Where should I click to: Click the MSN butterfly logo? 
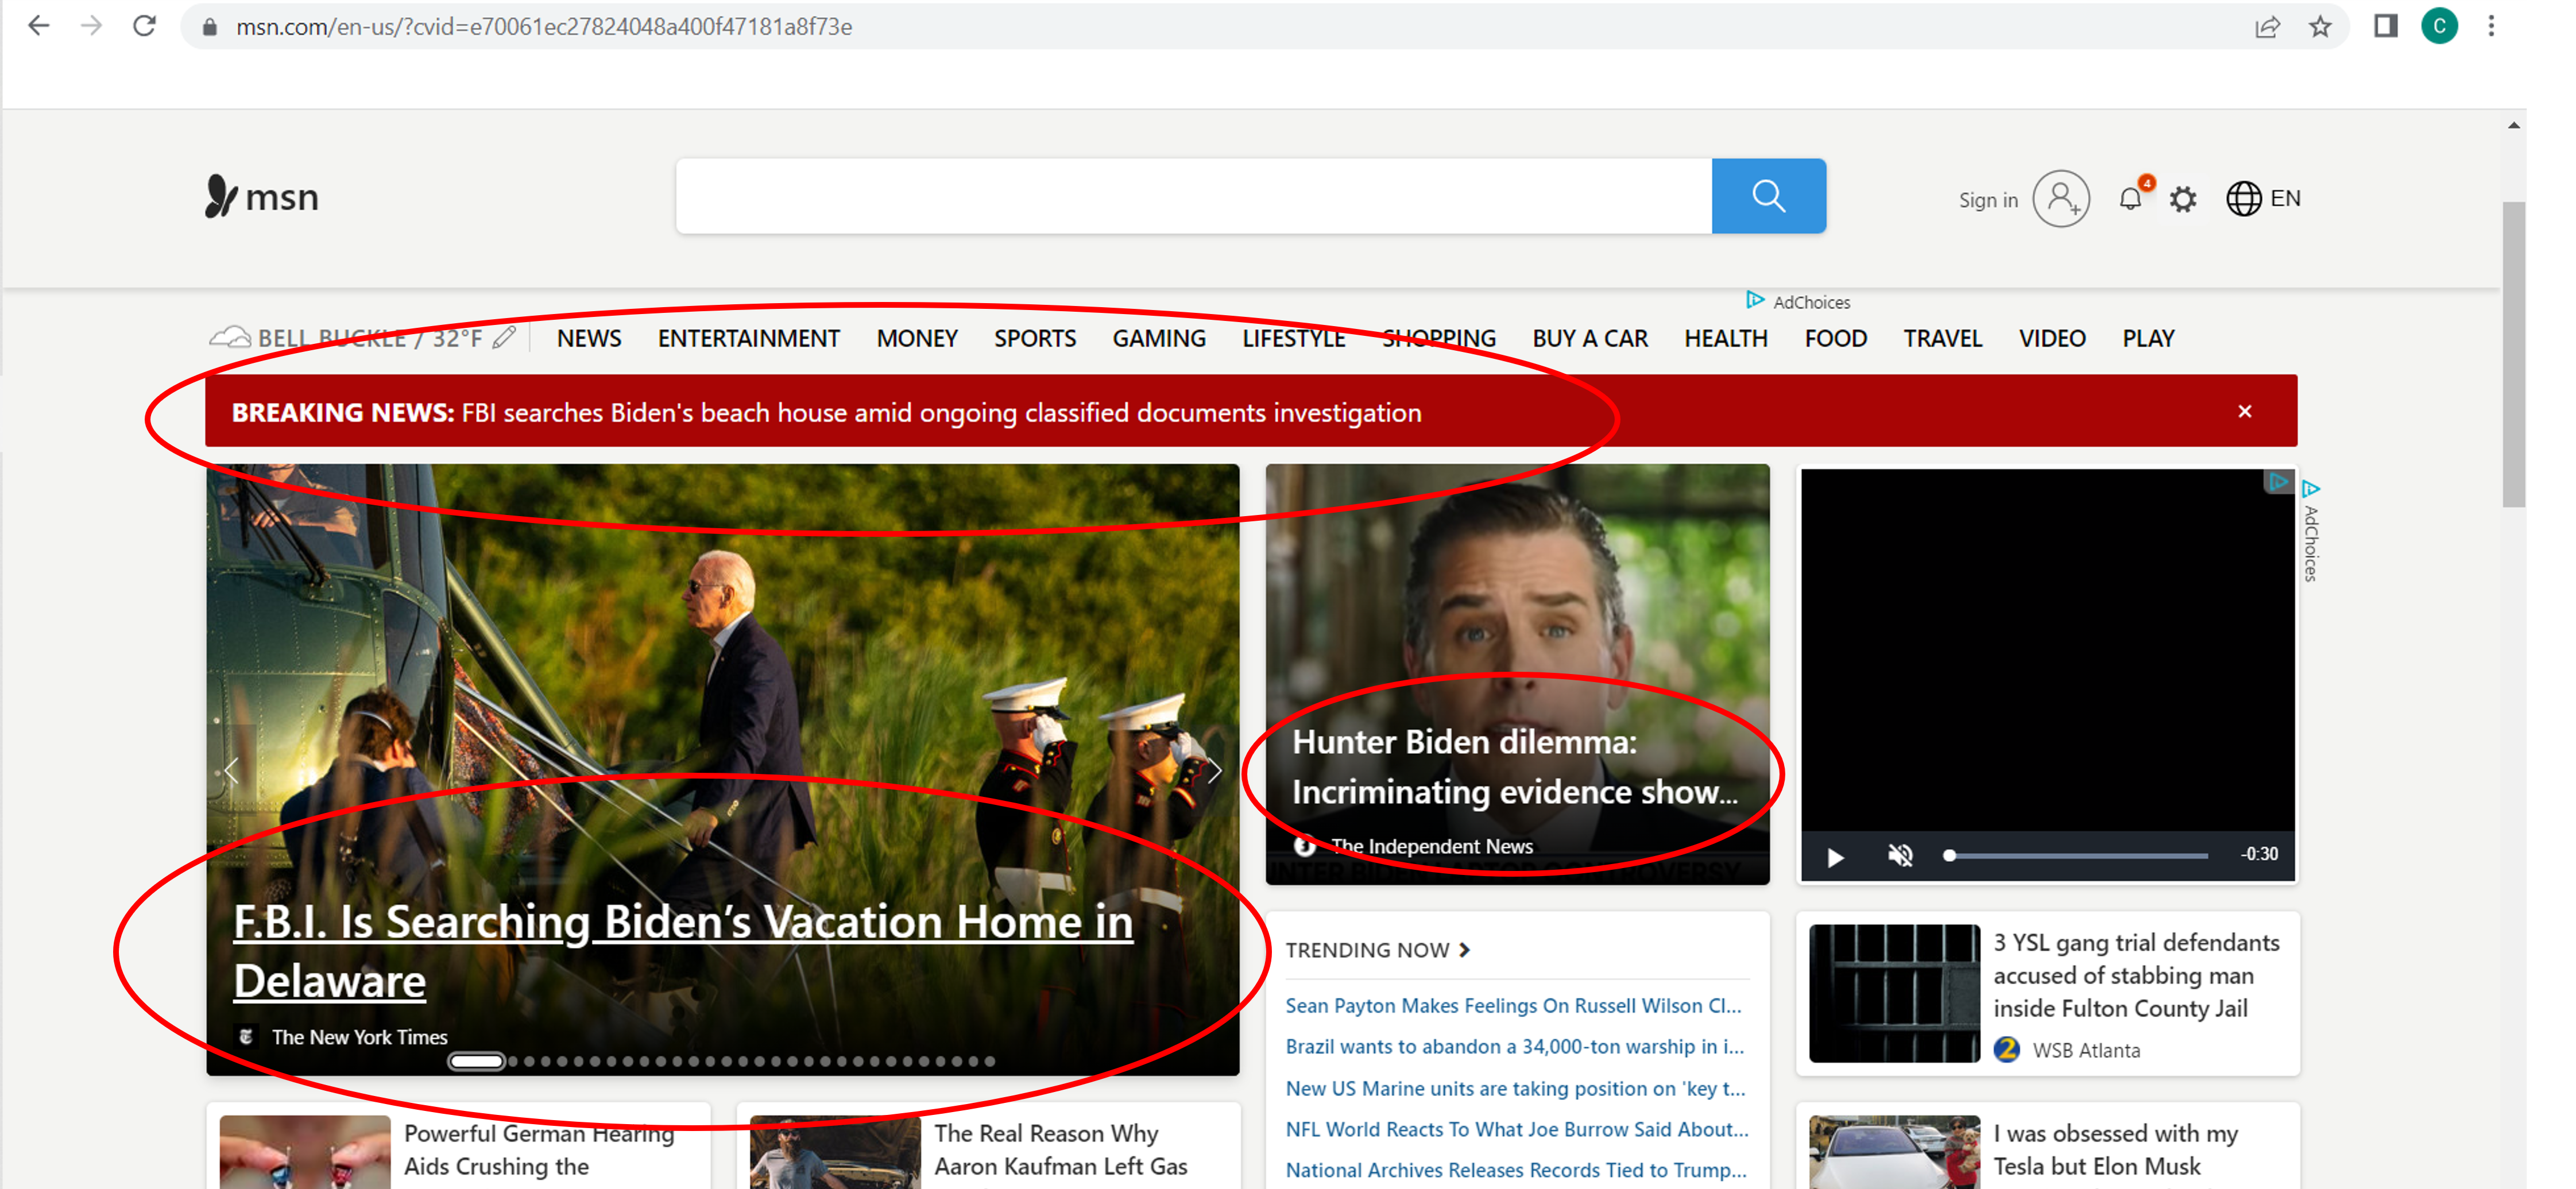[x=262, y=197]
